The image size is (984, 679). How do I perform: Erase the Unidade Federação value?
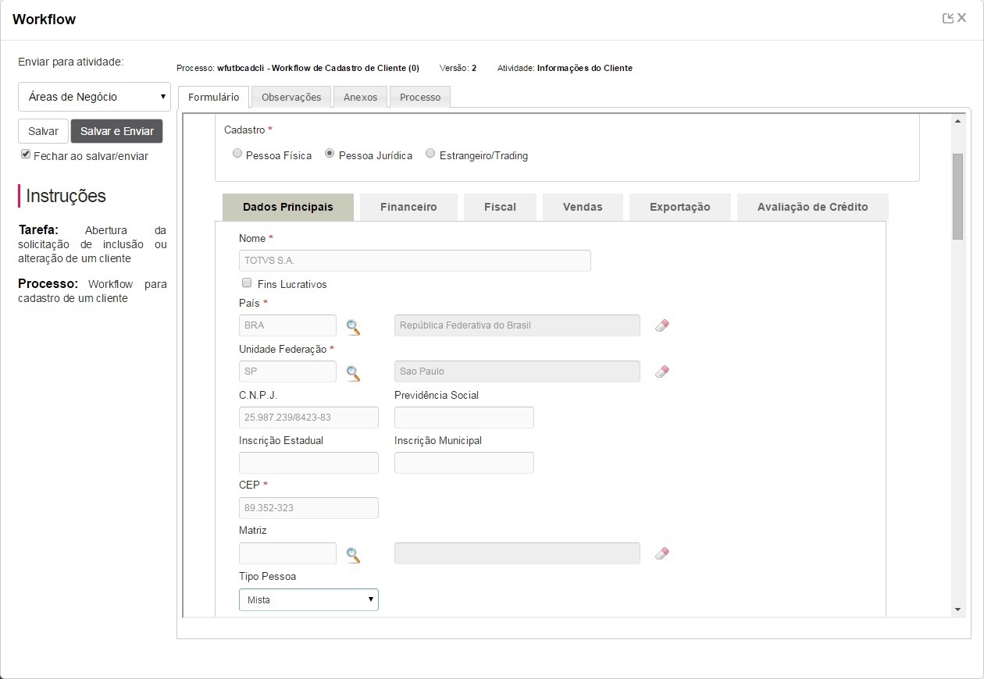[662, 371]
